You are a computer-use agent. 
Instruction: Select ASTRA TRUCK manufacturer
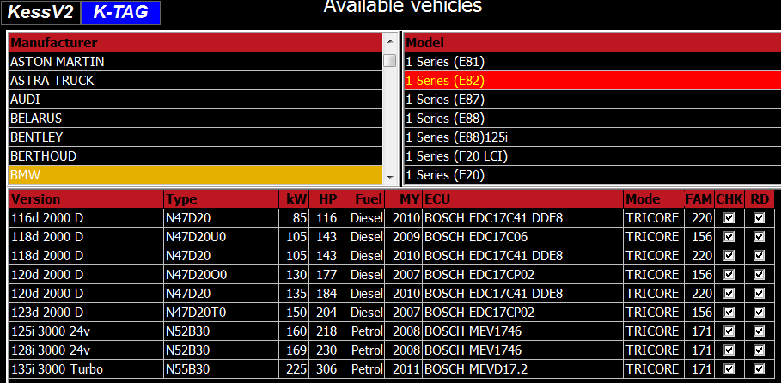(196, 81)
